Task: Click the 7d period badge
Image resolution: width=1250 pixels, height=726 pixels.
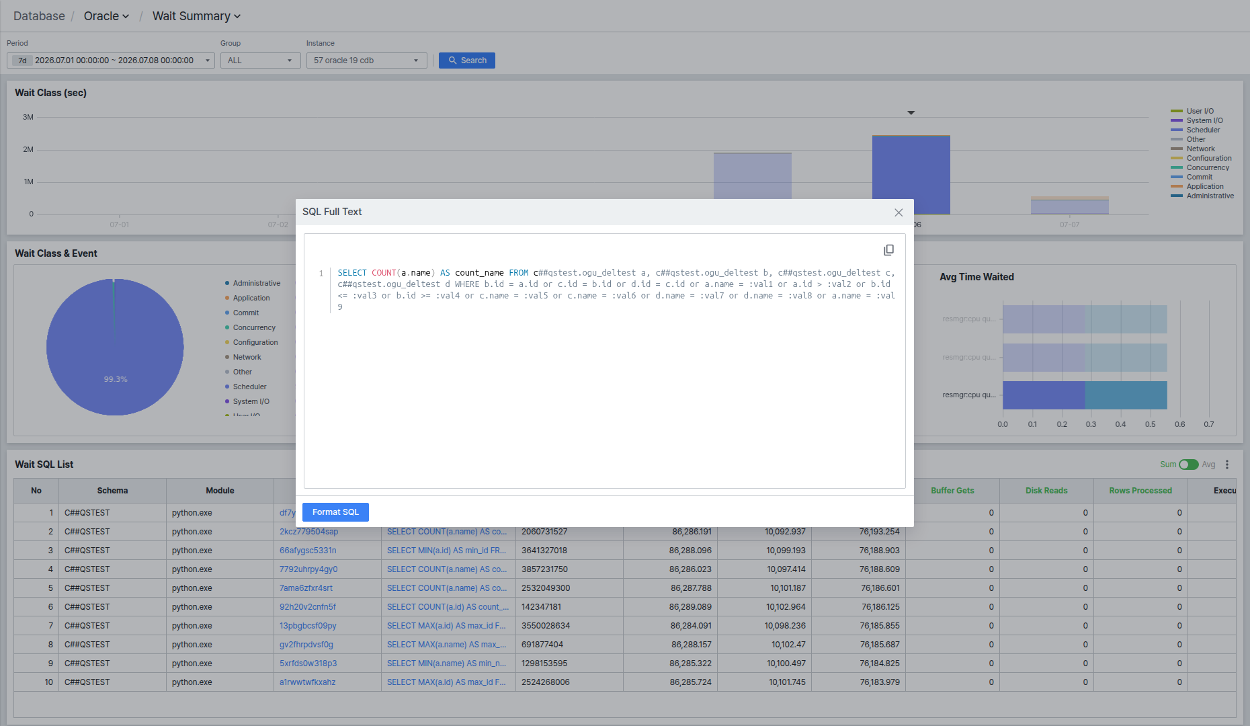Action: 22,61
